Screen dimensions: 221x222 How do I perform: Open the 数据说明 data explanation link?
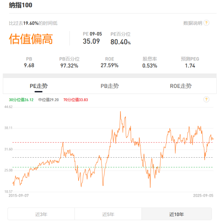pyautogui.click(x=193, y=23)
